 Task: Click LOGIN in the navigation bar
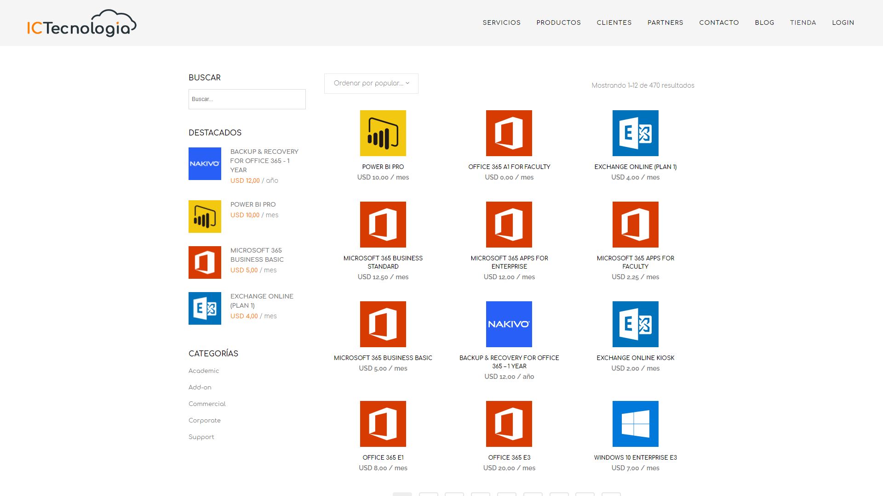[x=843, y=23]
